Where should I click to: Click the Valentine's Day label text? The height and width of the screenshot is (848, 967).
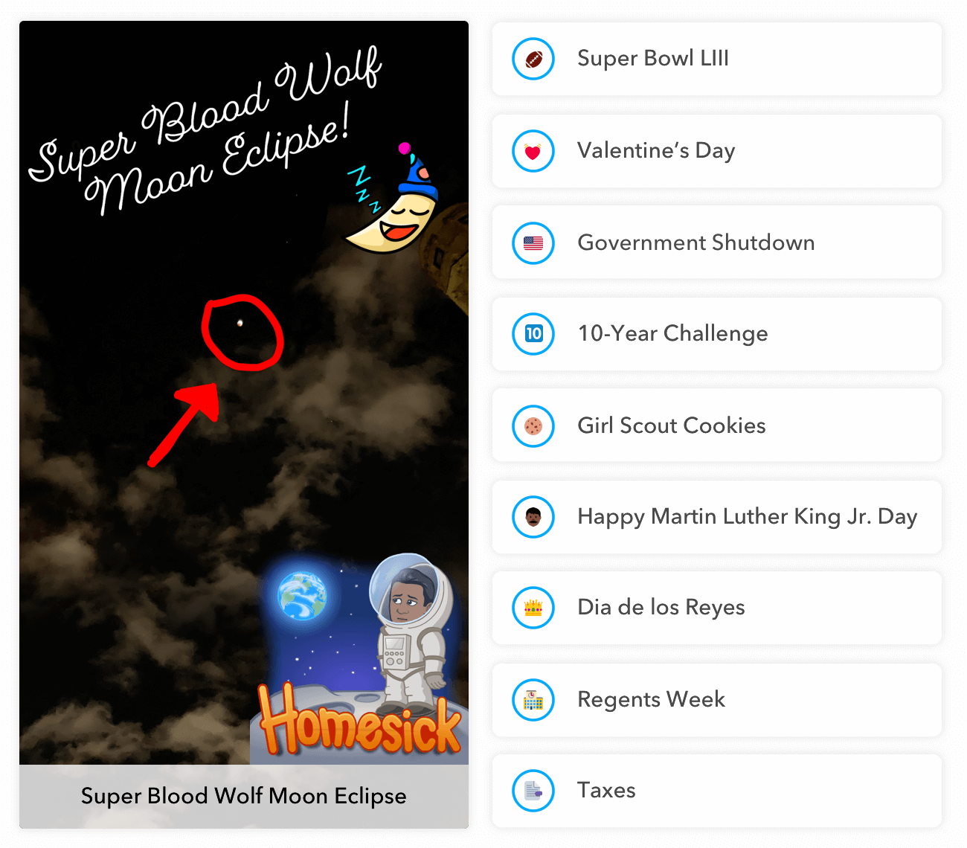click(656, 151)
